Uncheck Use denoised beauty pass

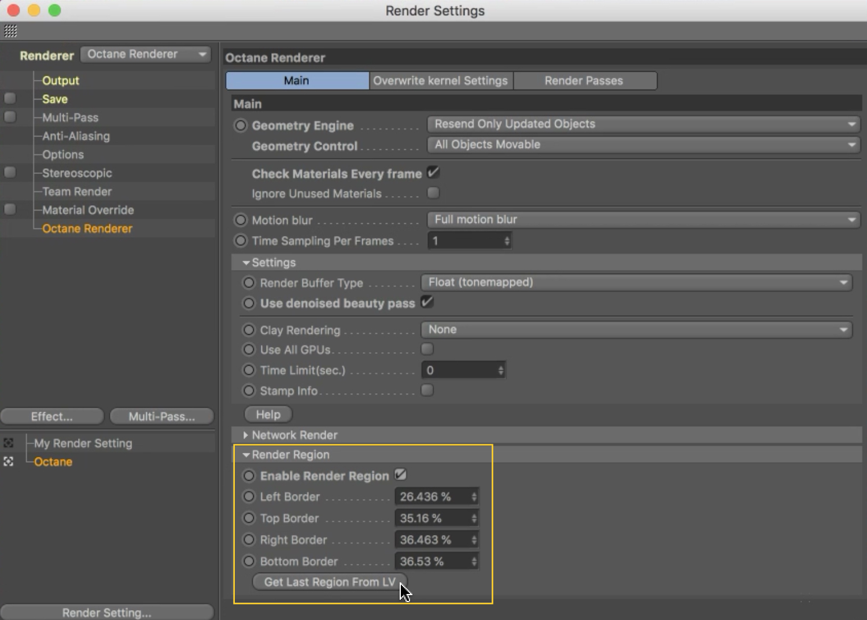point(427,302)
